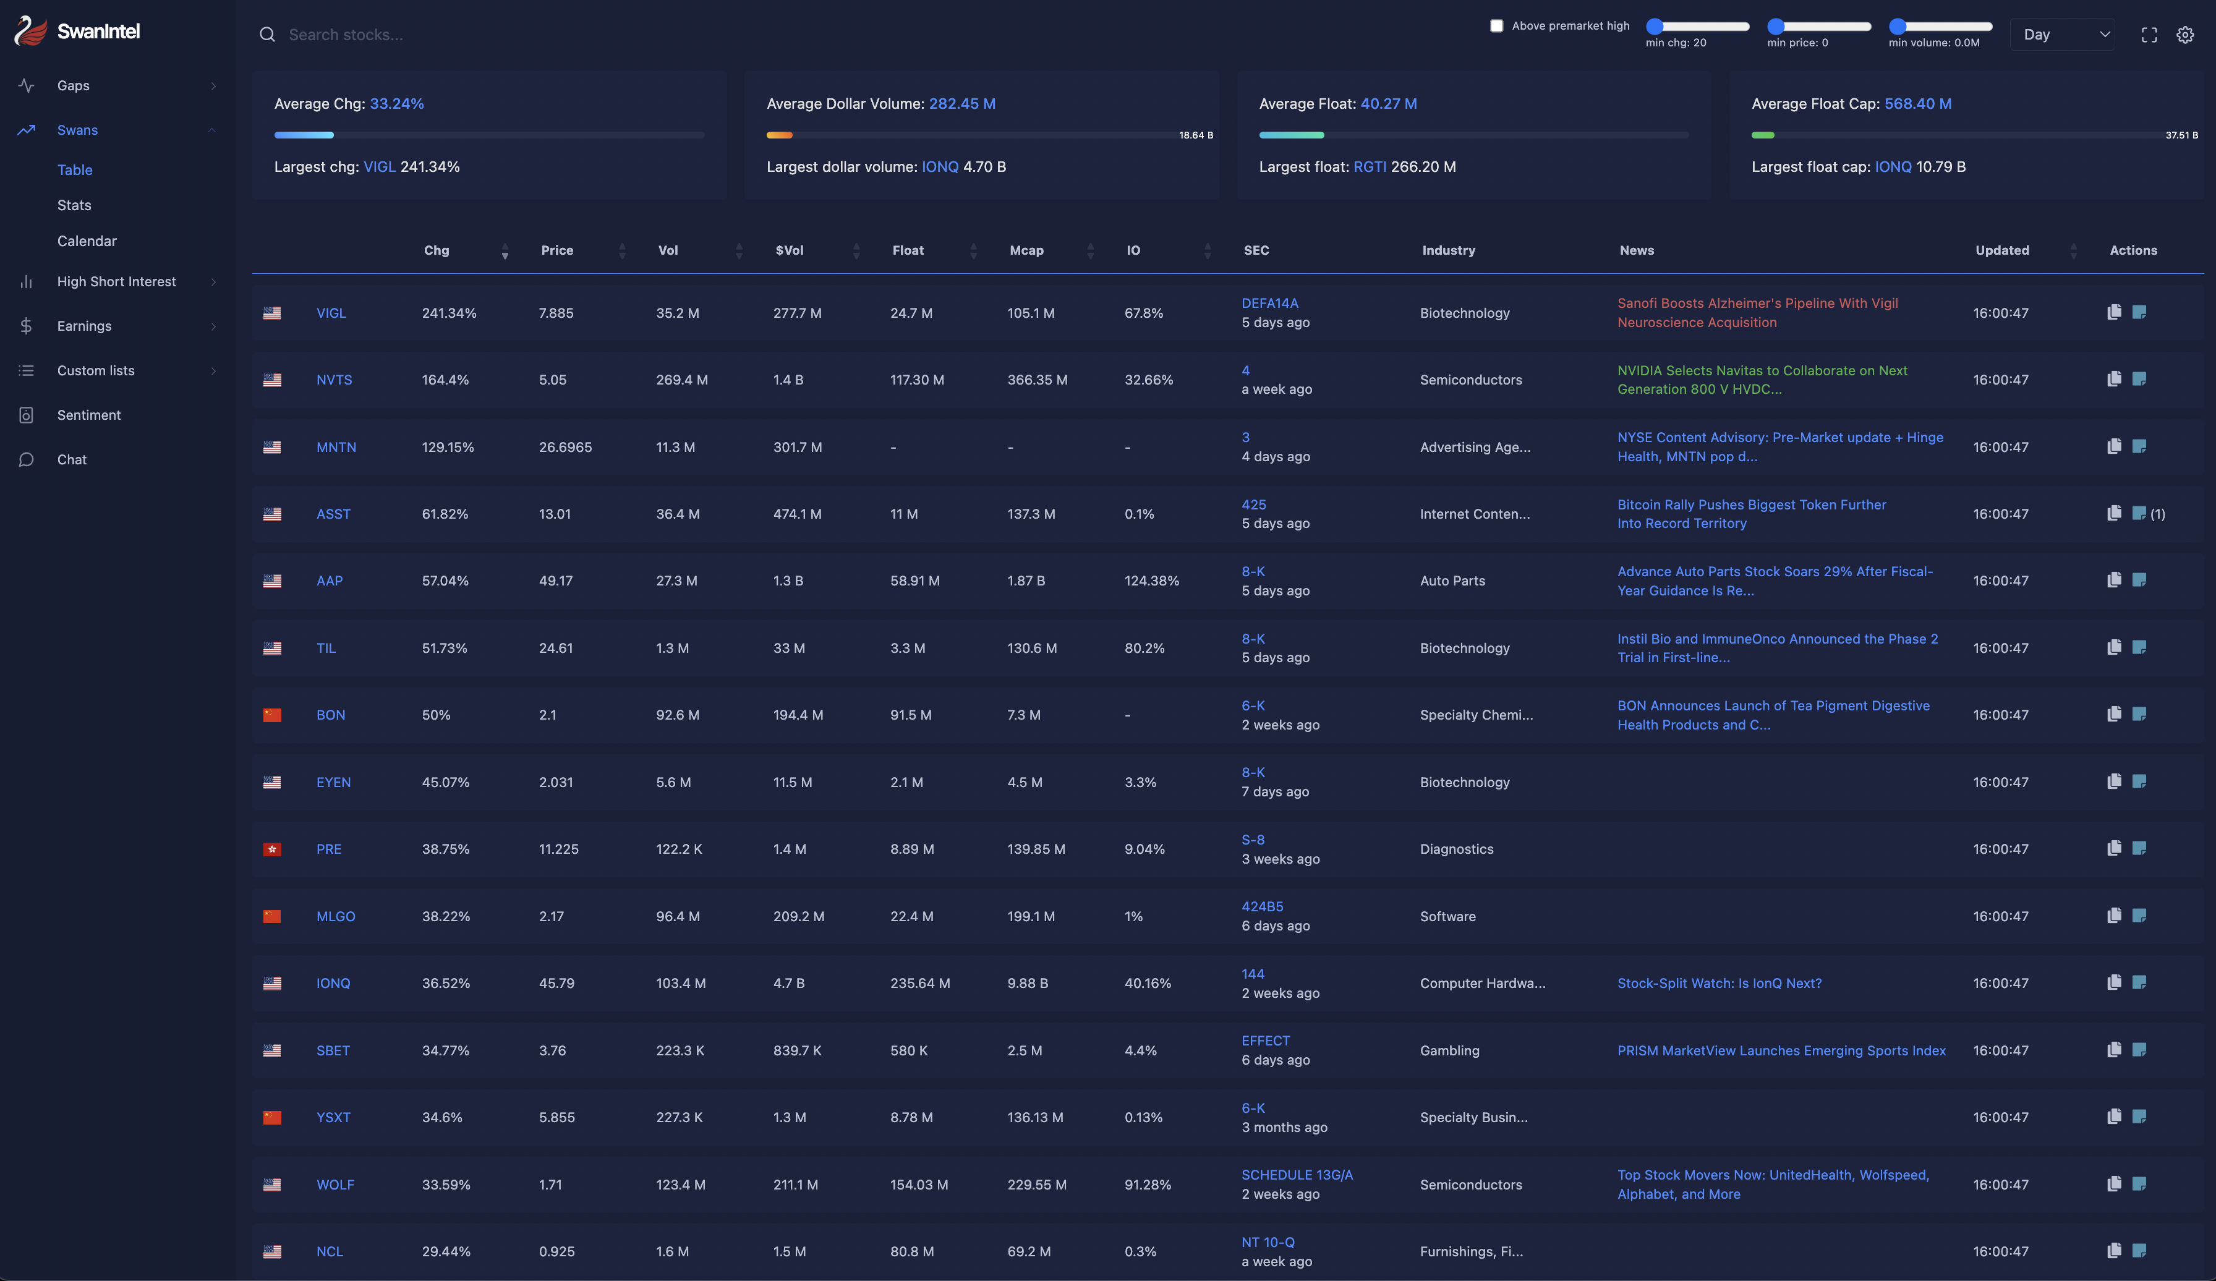Sort by Price column arrows
This screenshot has width=2216, height=1281.
click(622, 252)
